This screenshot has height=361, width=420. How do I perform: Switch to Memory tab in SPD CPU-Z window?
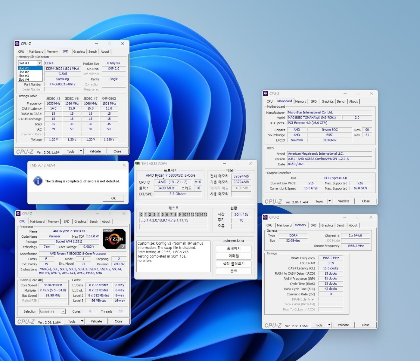pos(52,51)
